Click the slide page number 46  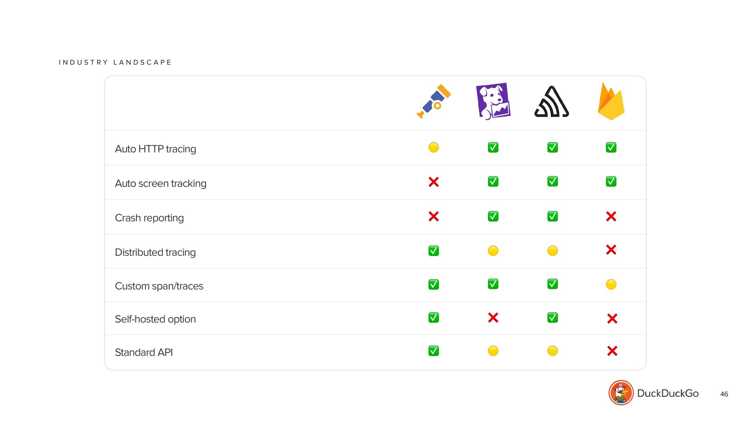[724, 394]
